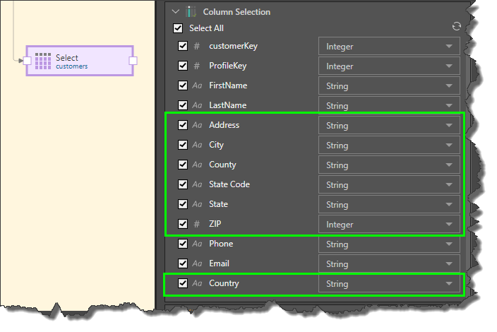This screenshot has width=497, height=332.
Task: Open the customerKey data type dropdown
Action: (x=389, y=47)
